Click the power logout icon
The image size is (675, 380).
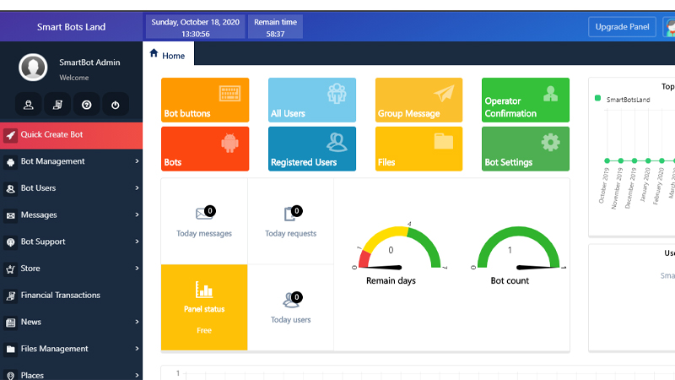[x=115, y=106]
